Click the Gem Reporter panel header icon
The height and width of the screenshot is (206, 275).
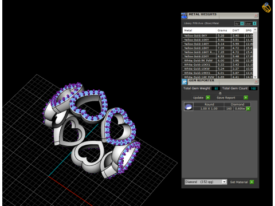tap(184, 82)
